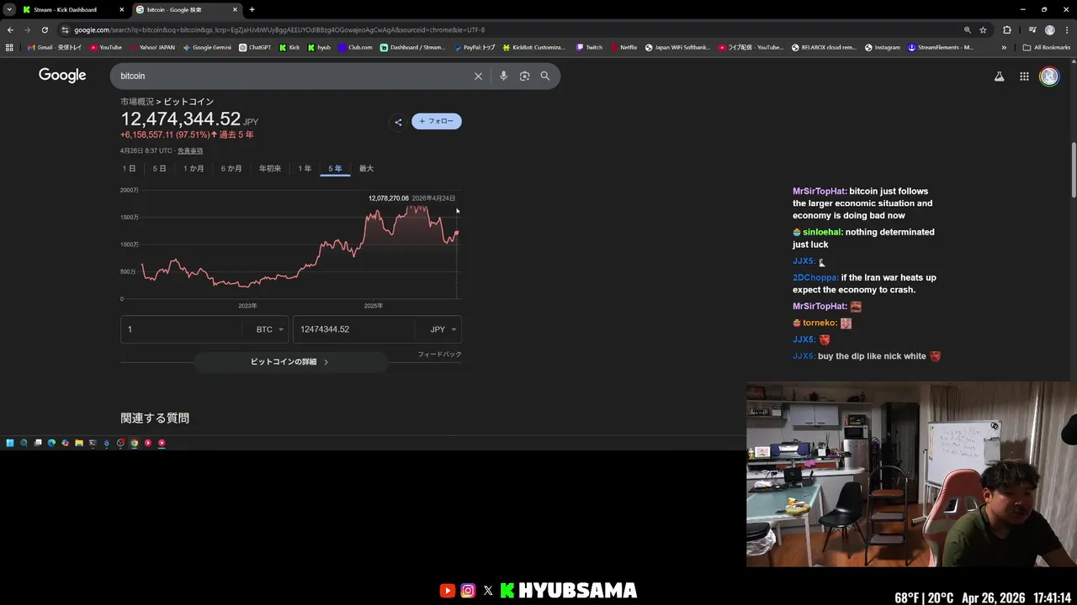The width and height of the screenshot is (1077, 605).
Task: Click the page vertical scrollbar
Action: pyautogui.click(x=1073, y=171)
